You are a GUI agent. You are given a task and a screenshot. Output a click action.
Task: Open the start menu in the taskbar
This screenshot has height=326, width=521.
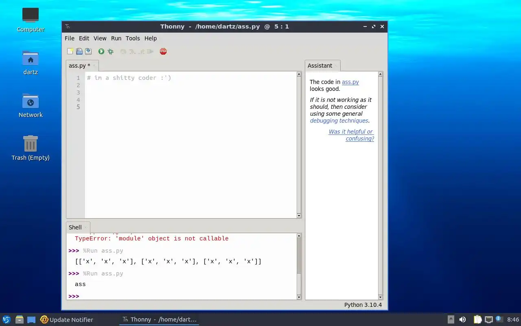pos(6,319)
